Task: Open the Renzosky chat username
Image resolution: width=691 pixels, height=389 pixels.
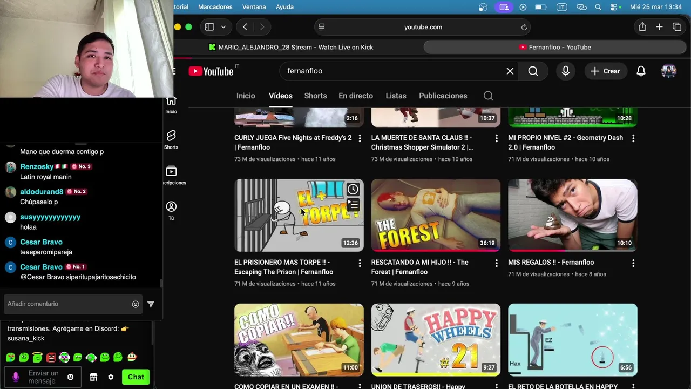Action: click(x=37, y=166)
